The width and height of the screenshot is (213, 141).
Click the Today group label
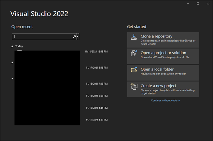[19, 46]
